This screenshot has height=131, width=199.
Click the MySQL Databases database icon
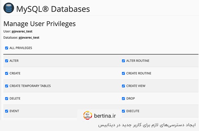9,8
